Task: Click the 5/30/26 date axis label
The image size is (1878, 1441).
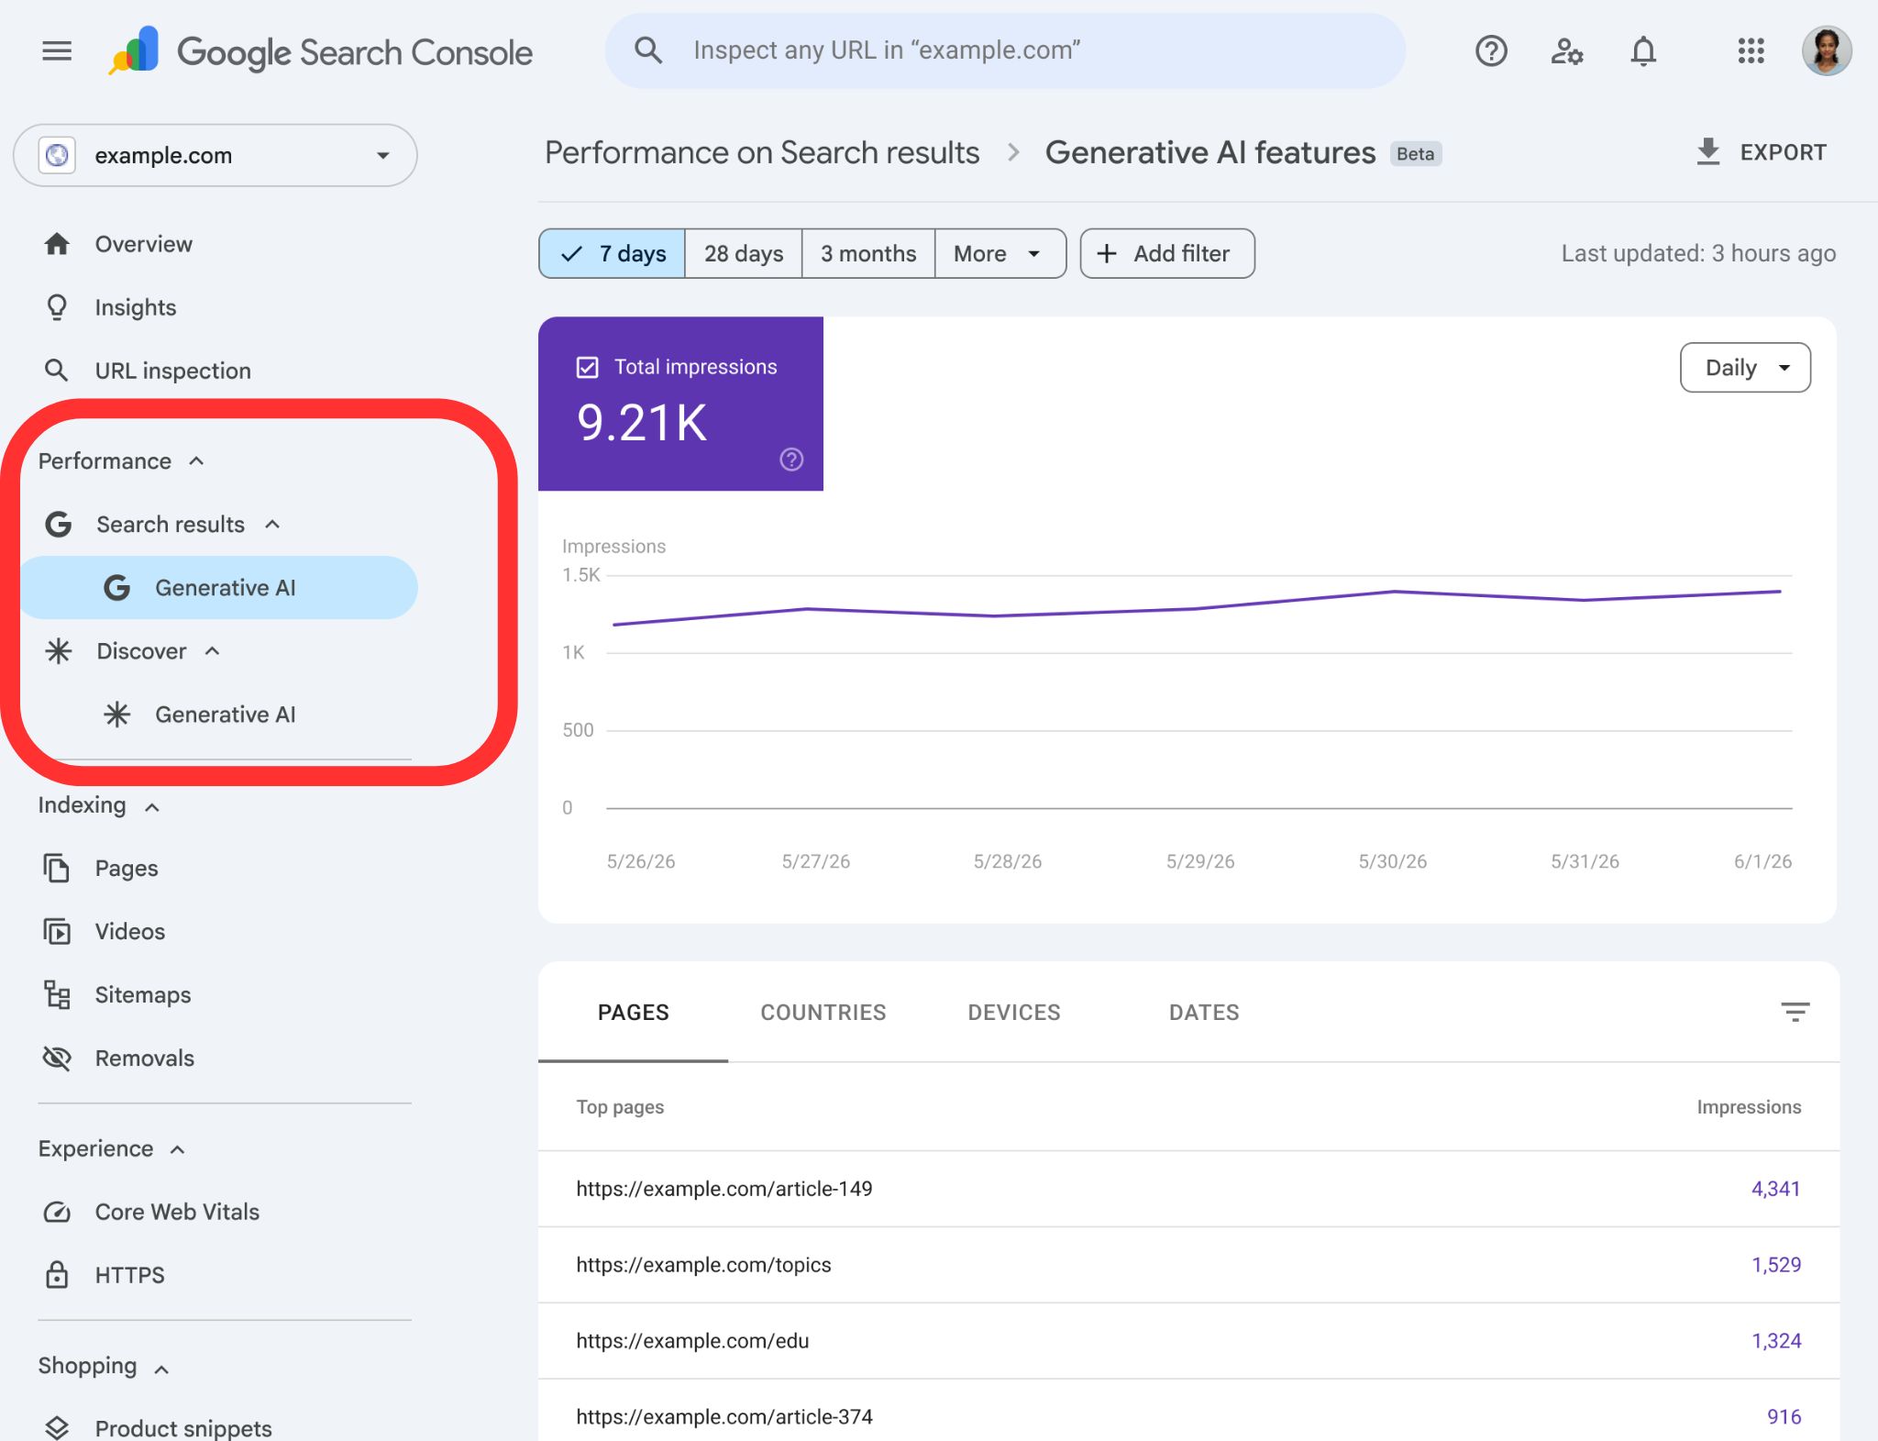Action: point(1392,861)
